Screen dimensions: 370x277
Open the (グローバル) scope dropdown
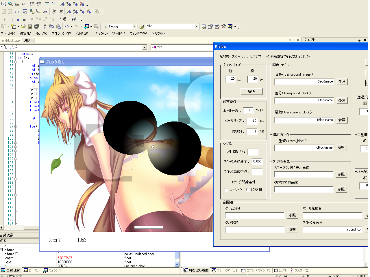pos(145,47)
